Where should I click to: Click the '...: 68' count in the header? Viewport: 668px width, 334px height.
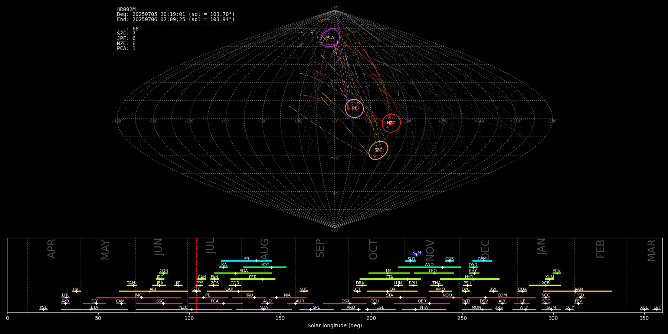point(128,29)
